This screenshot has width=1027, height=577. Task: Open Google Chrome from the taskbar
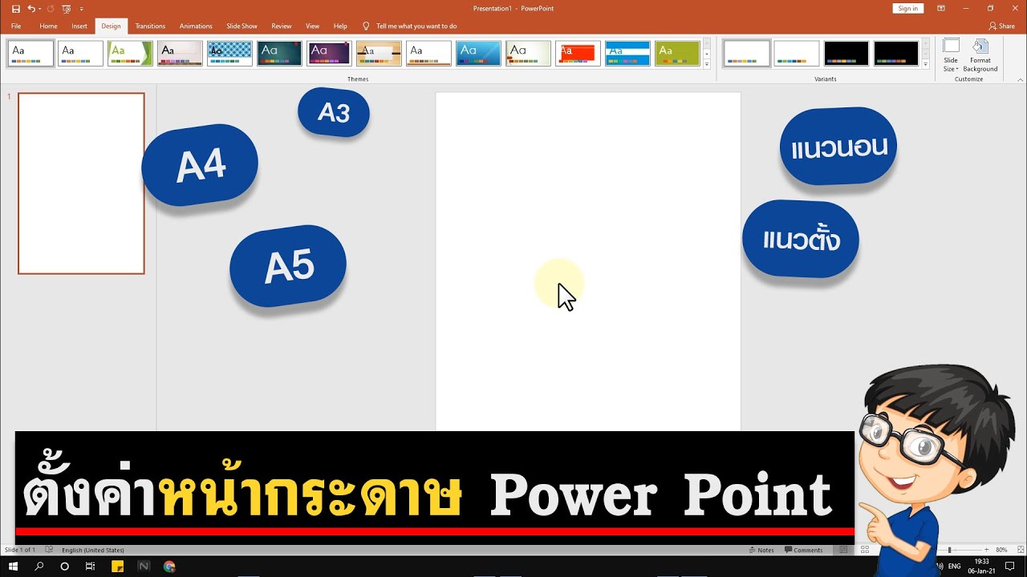click(169, 567)
